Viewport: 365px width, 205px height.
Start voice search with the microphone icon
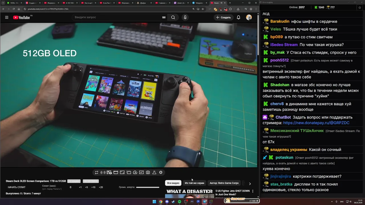click(185, 17)
